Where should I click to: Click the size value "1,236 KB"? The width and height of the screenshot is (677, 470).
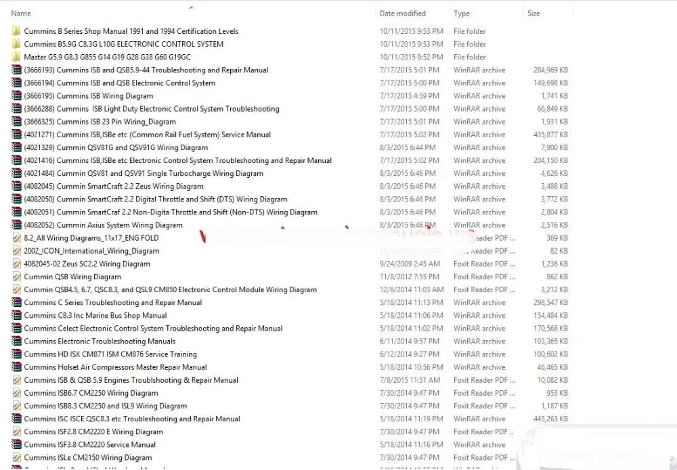[554, 264]
